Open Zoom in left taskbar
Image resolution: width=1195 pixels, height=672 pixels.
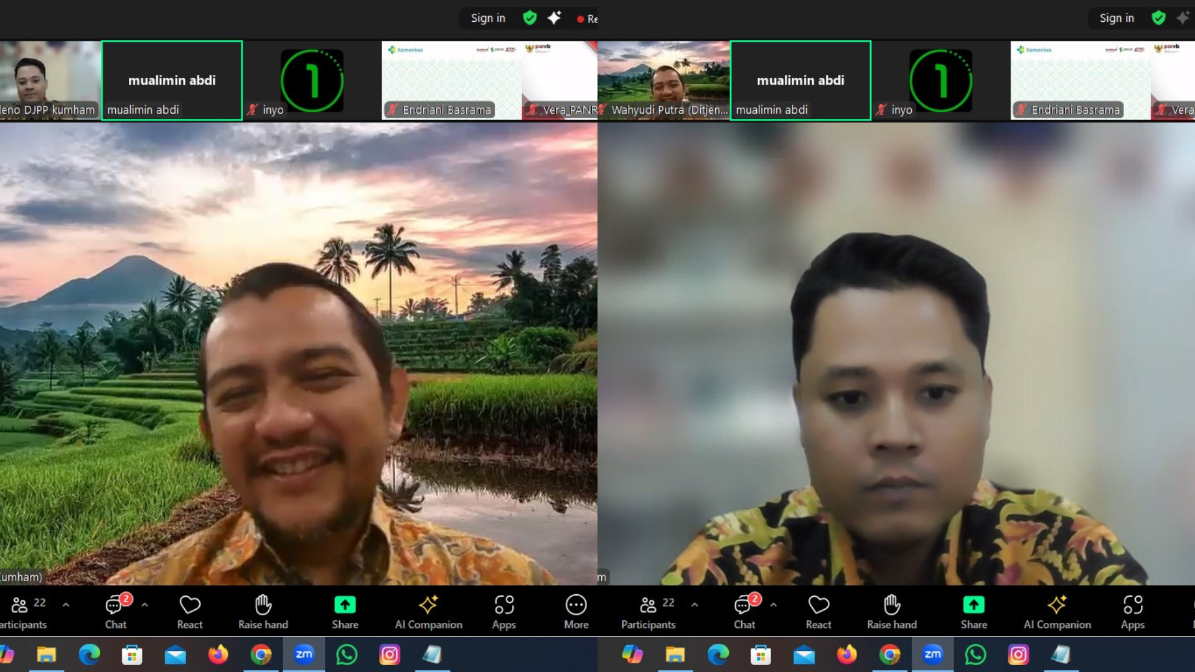click(x=304, y=655)
